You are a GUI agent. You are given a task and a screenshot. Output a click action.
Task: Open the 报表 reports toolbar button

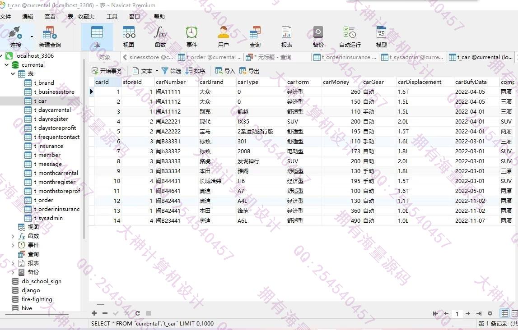coord(286,37)
